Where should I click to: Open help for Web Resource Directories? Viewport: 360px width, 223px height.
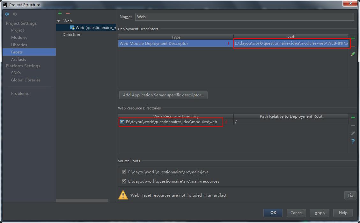(x=353, y=141)
